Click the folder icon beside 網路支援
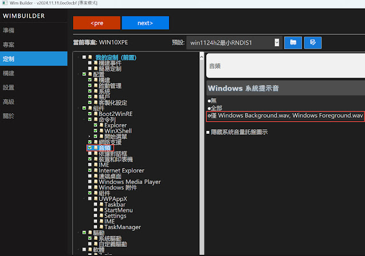365x256 pixels. (x=95, y=142)
